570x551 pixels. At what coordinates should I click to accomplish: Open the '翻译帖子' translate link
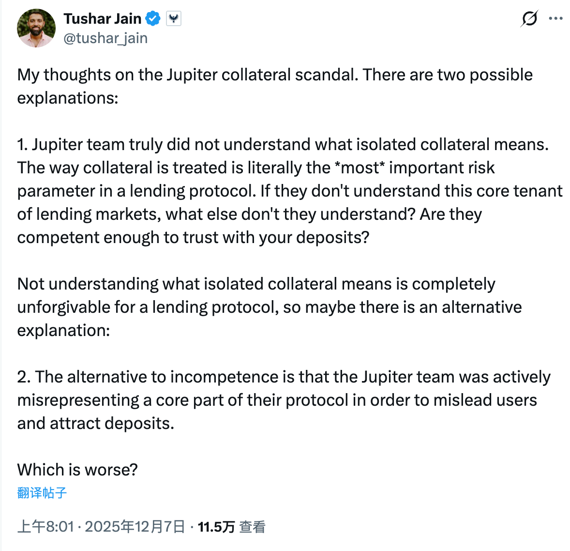tap(42, 493)
